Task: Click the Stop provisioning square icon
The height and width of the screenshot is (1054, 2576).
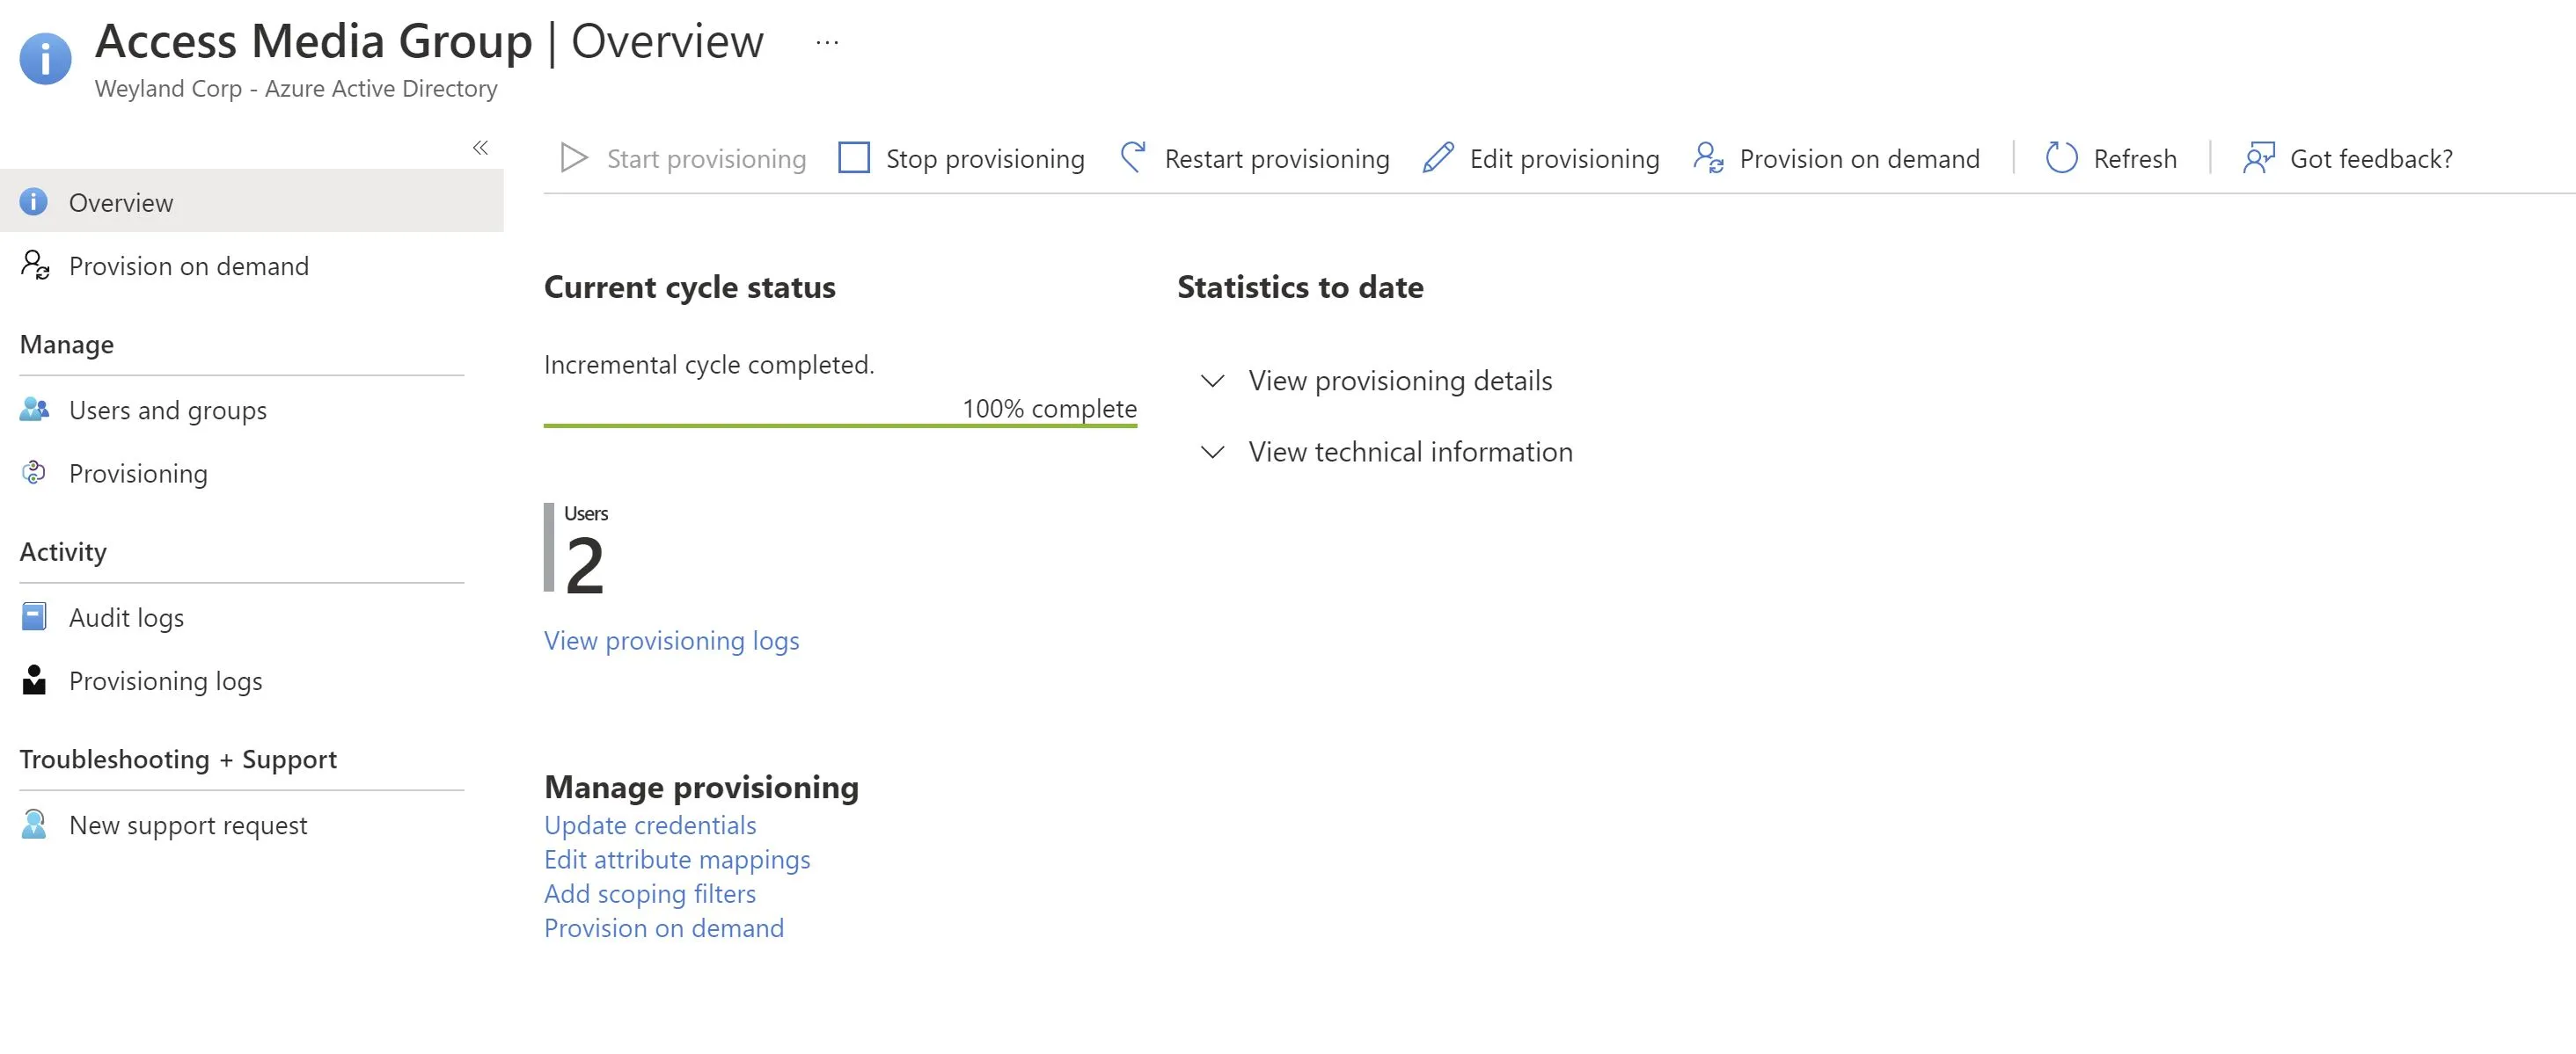Action: tap(853, 158)
